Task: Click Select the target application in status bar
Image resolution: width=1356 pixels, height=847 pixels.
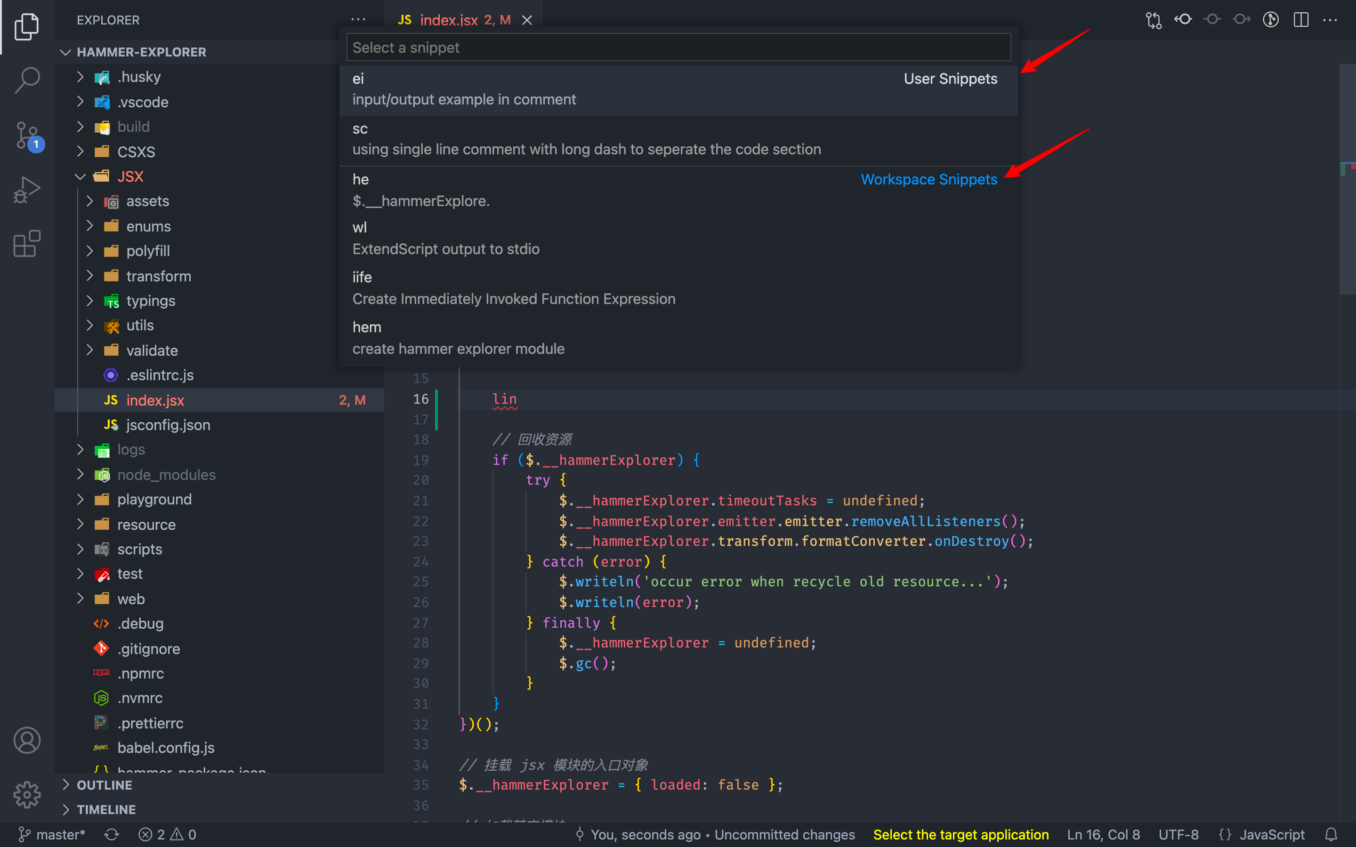Action: coord(960,835)
